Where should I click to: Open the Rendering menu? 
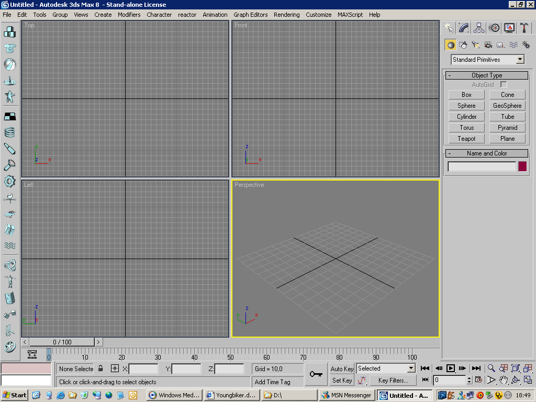[x=286, y=15]
